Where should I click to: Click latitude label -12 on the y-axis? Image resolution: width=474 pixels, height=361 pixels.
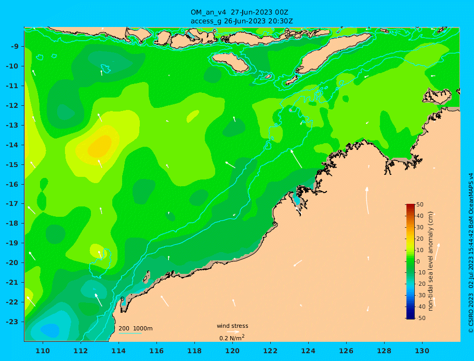[12, 106]
